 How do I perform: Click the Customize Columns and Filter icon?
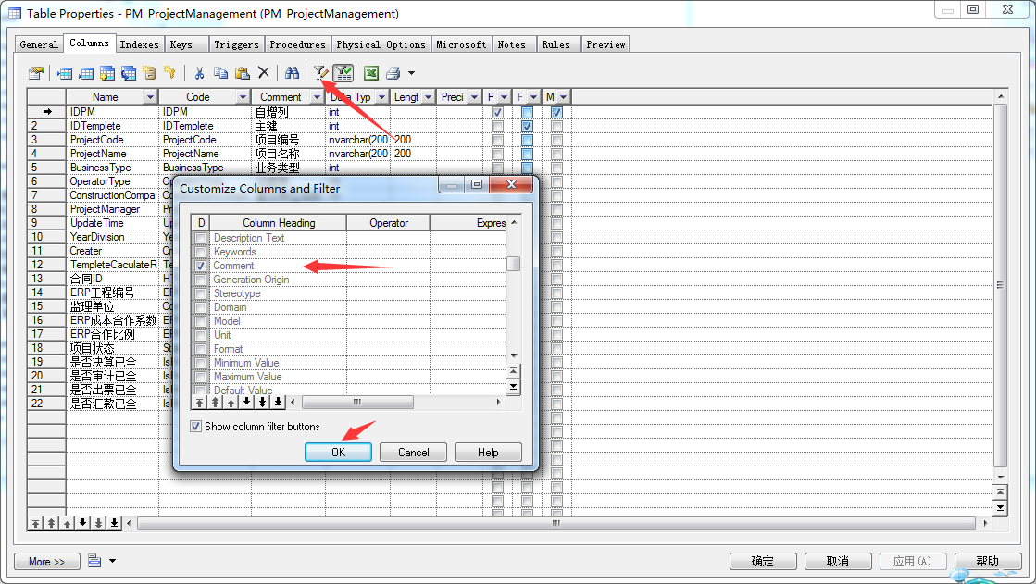pyautogui.click(x=321, y=73)
